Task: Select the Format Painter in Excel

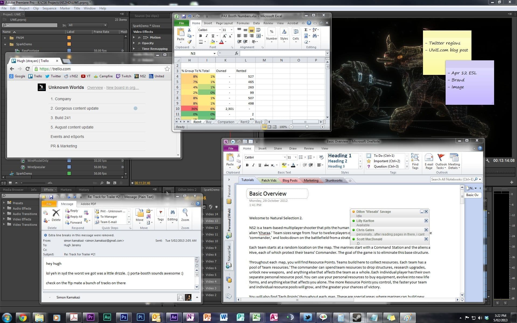Action: 189,41
